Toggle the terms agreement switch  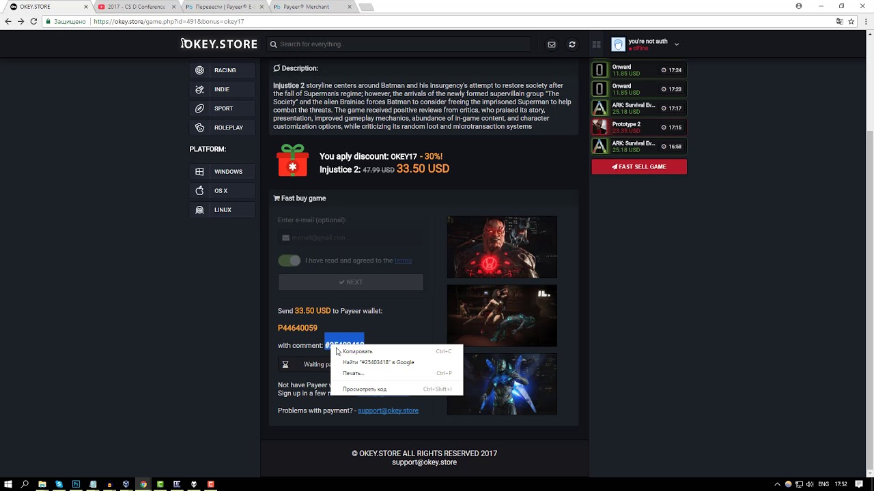[289, 261]
